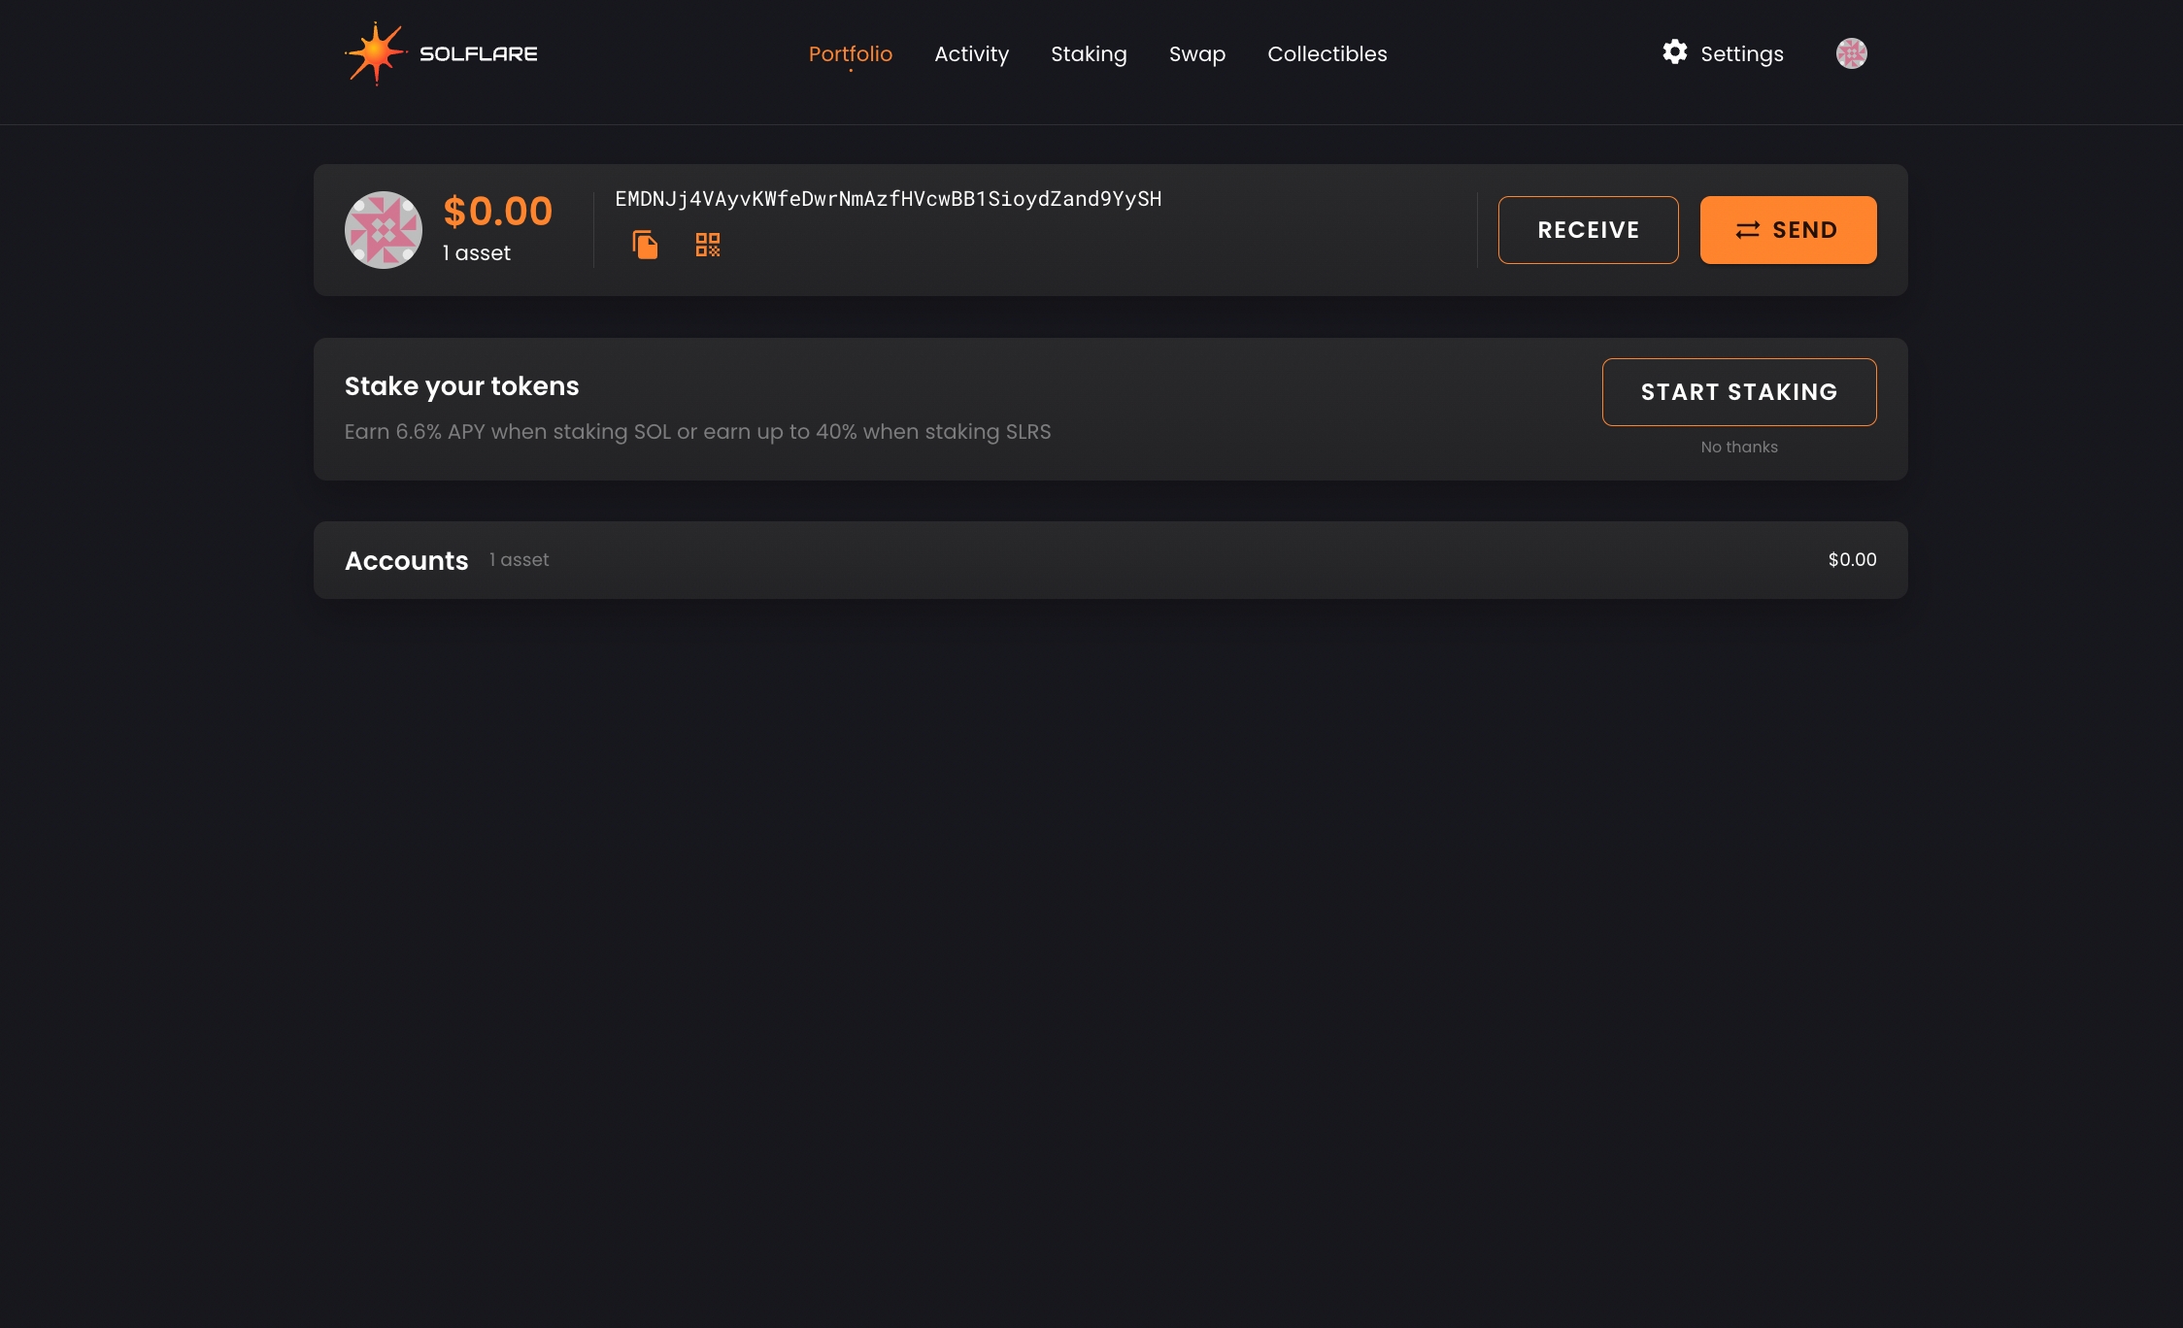Screen dimensions: 2183x1328
Task: Show the wallet QR code icon
Action: pos(708,245)
